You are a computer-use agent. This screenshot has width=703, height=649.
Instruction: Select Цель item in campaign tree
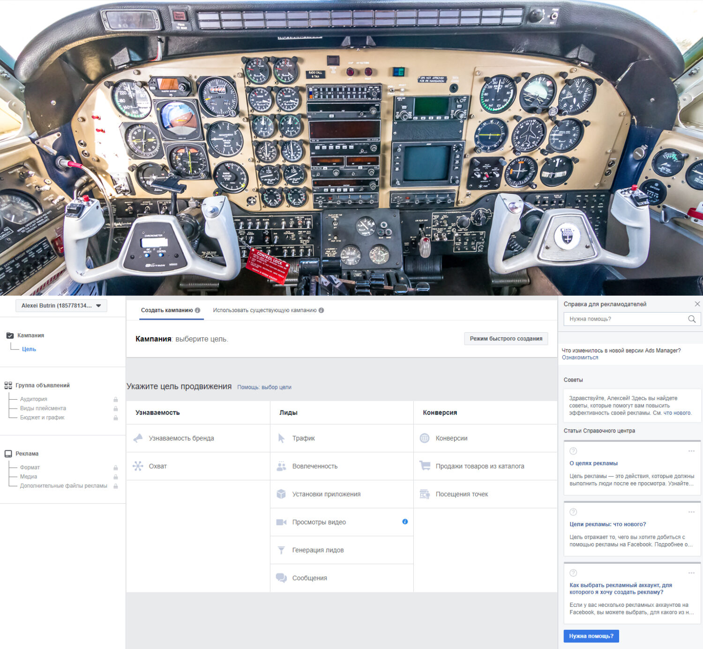coord(29,349)
